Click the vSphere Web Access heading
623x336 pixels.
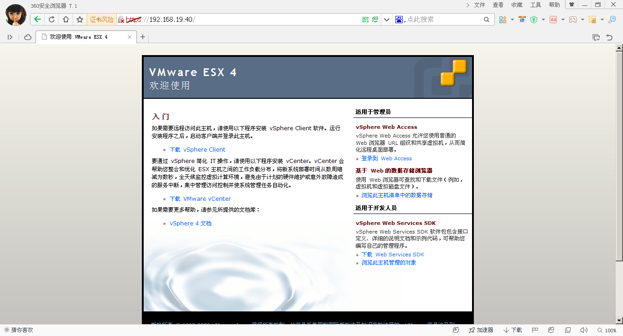(x=386, y=127)
